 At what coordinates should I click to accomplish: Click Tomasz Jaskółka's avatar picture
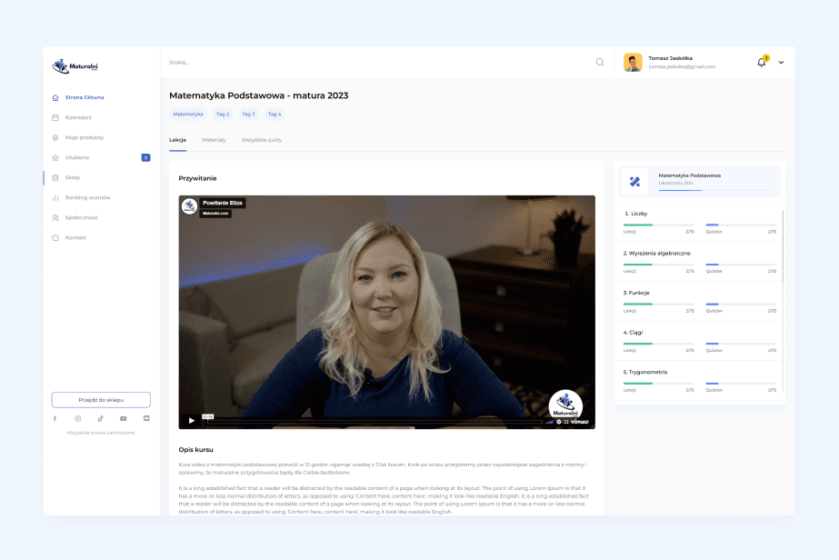[x=633, y=62]
